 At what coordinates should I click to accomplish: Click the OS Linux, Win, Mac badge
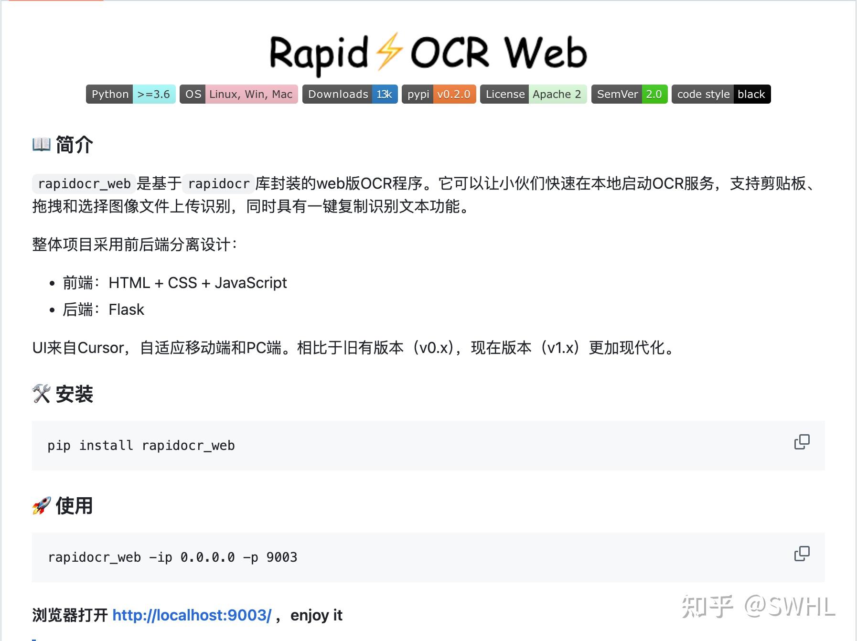coord(239,94)
